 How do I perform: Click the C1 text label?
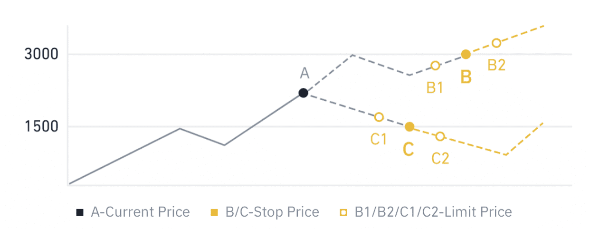click(379, 139)
